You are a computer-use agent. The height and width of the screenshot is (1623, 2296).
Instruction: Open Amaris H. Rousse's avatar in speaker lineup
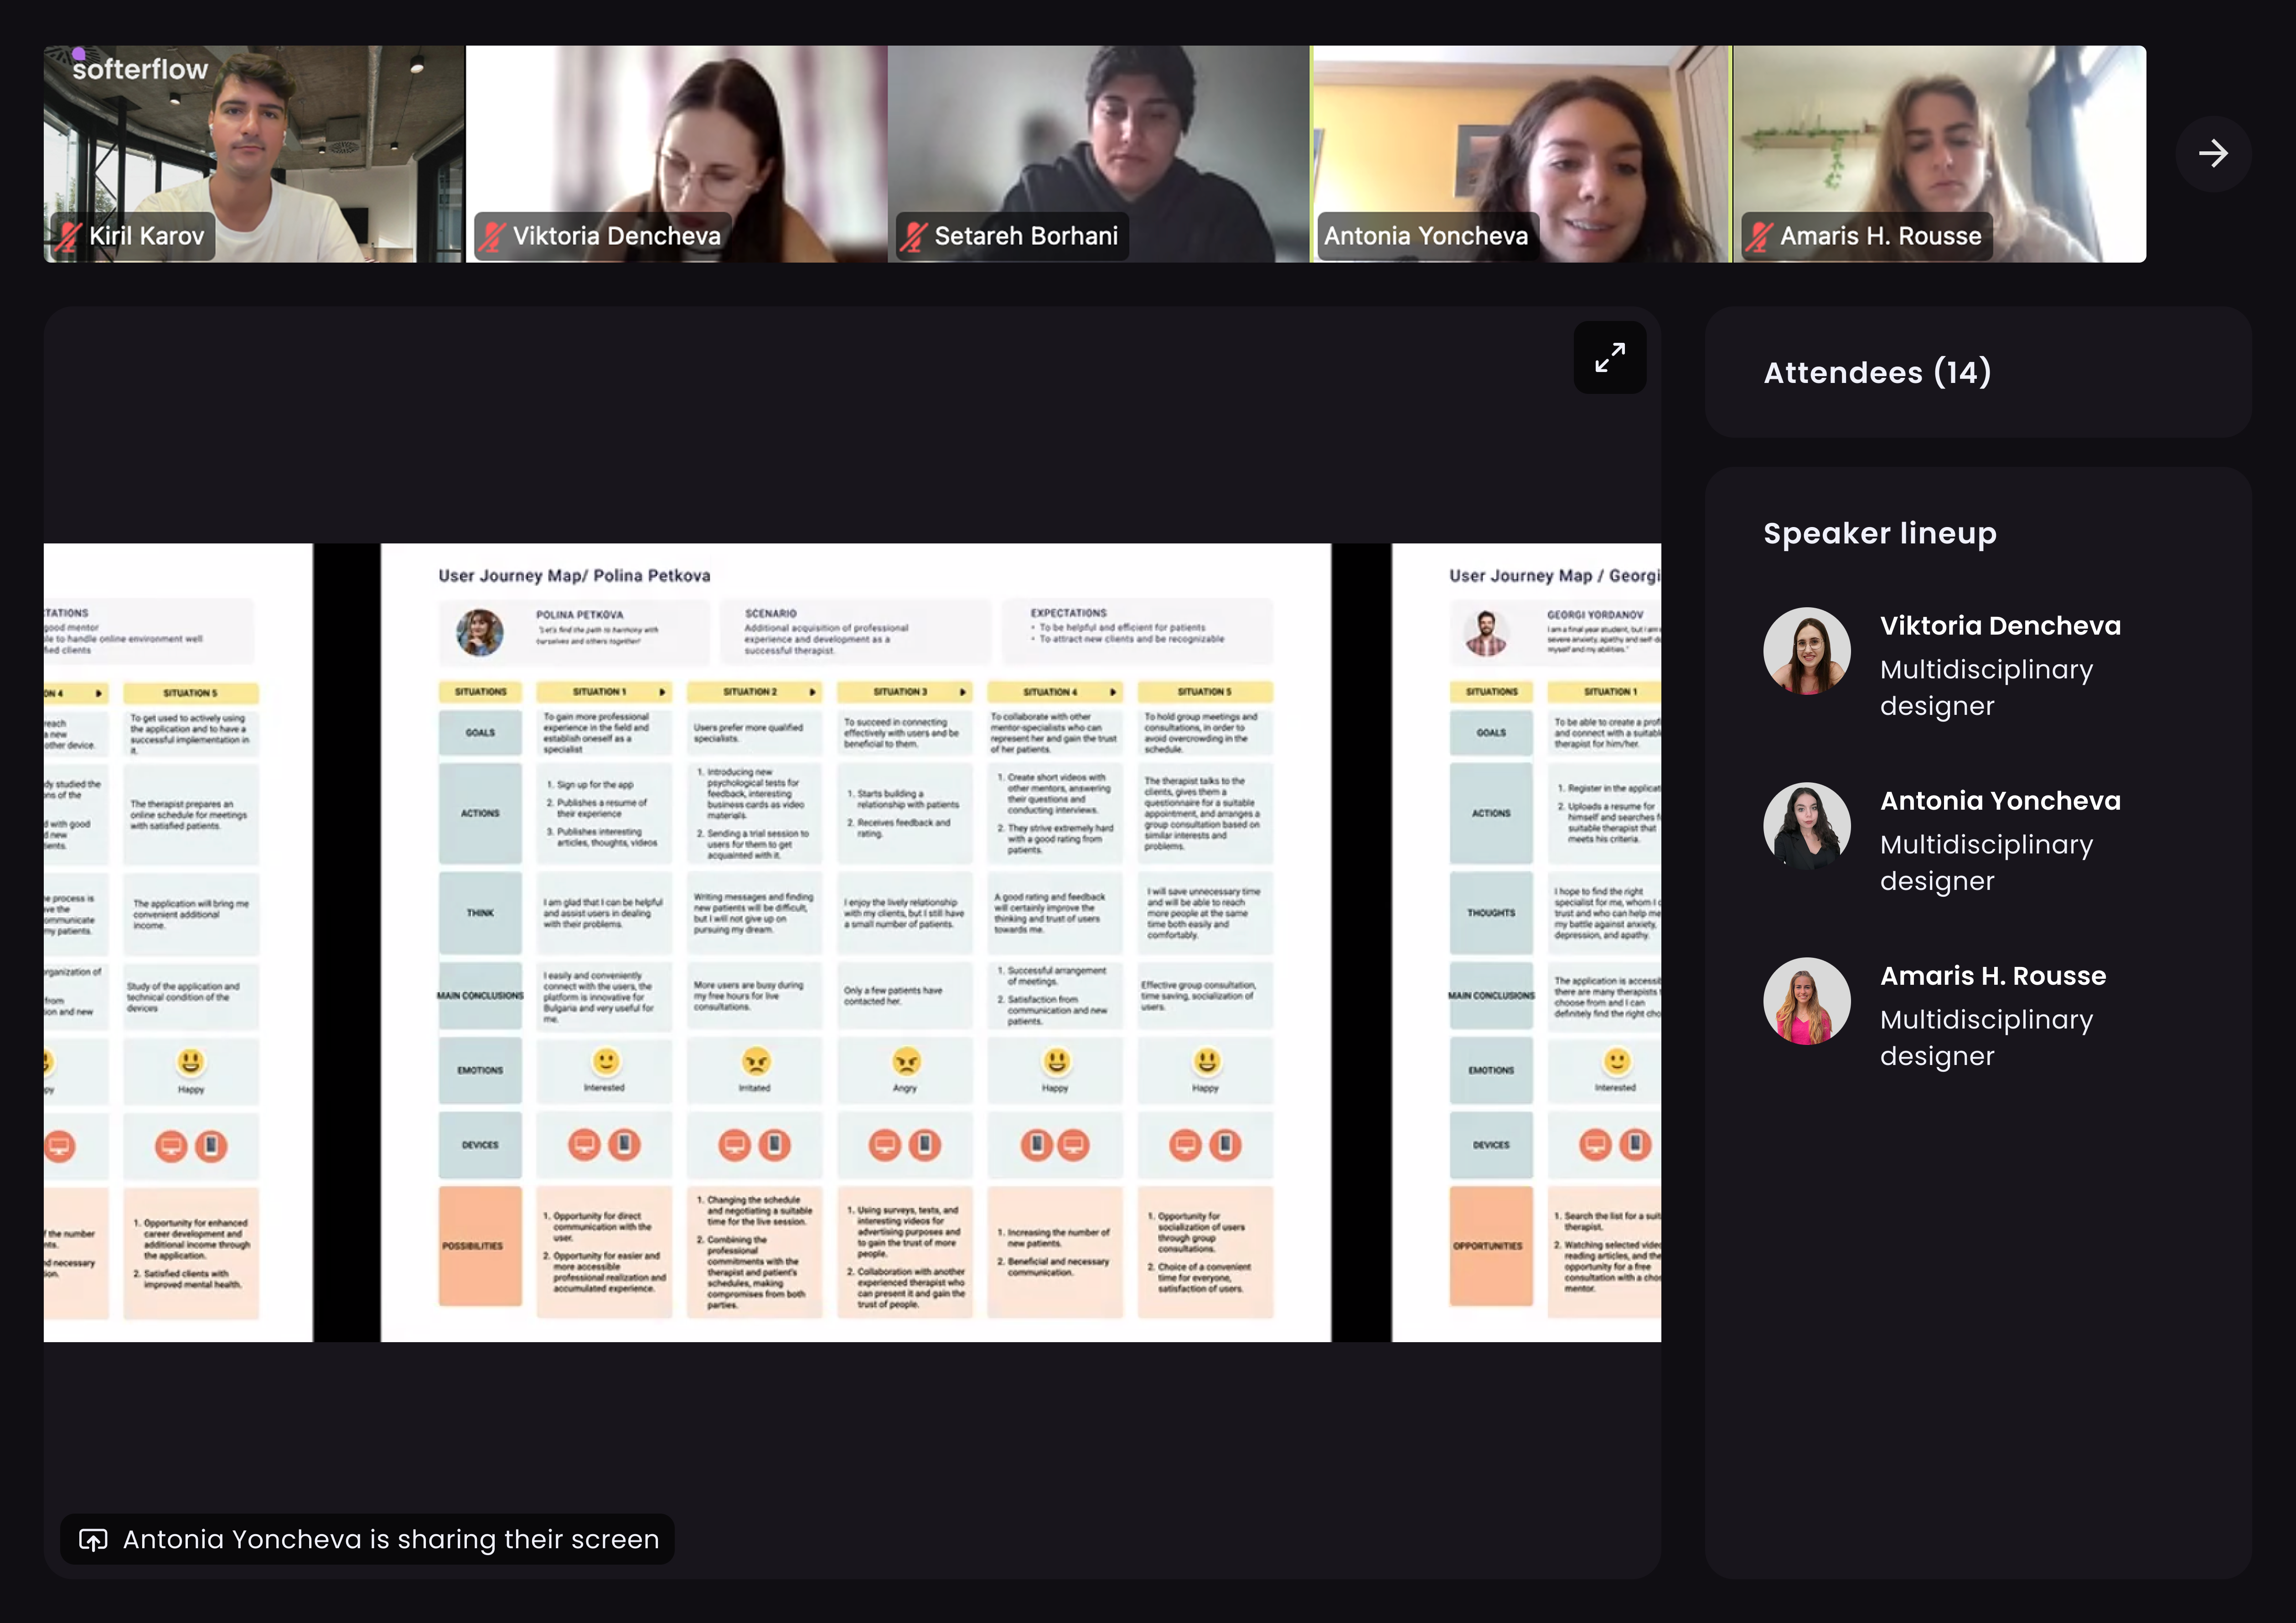point(1806,1001)
